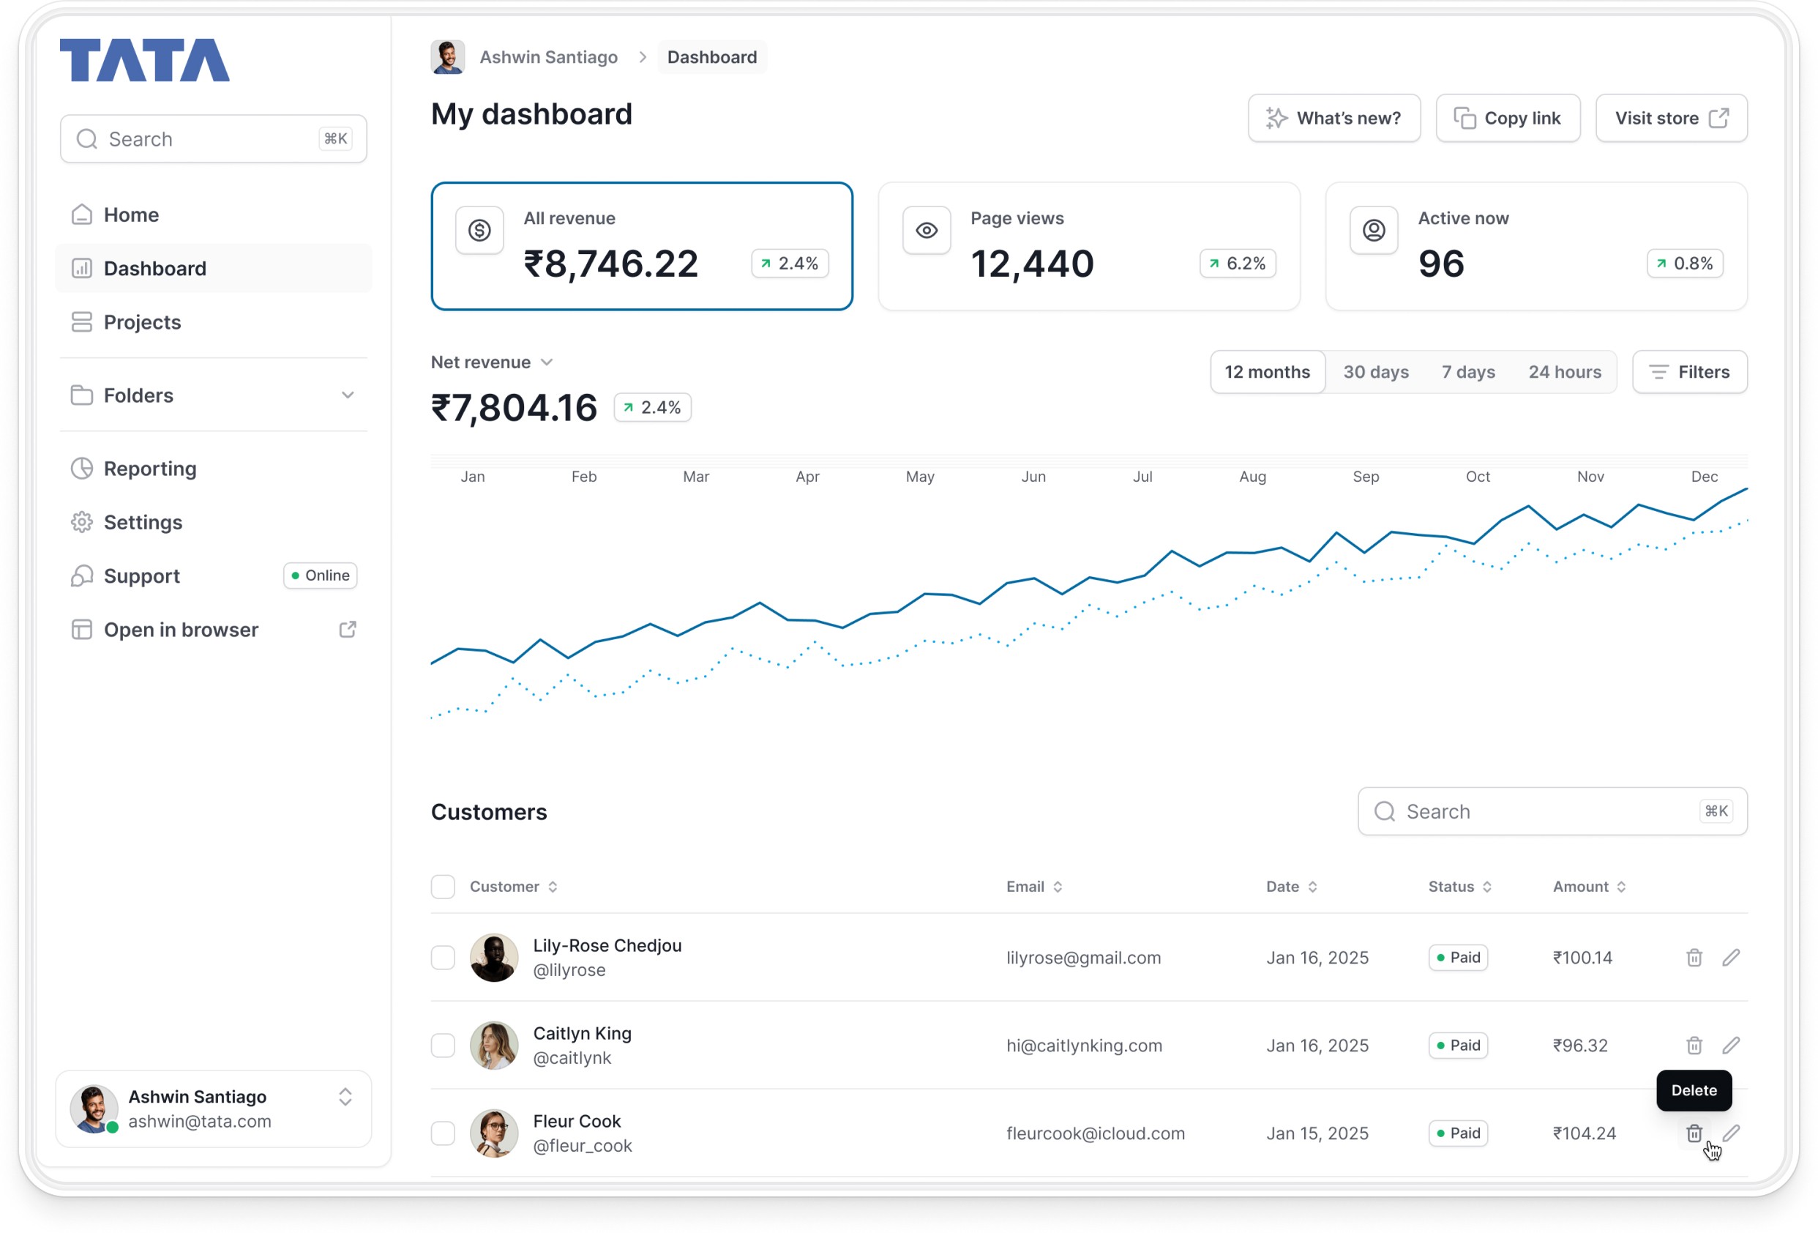Click the delete trash icon for Fleur Cook
This screenshot has width=1818, height=1233.
point(1694,1132)
